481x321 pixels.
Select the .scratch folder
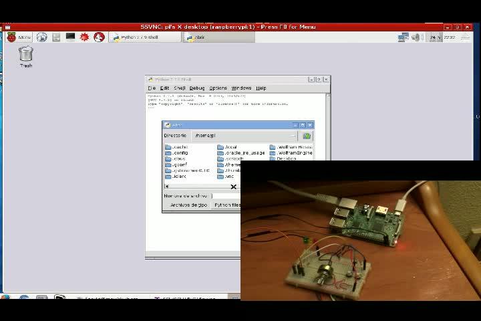[x=230, y=158]
